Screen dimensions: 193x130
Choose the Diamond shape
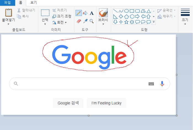tap(121, 16)
